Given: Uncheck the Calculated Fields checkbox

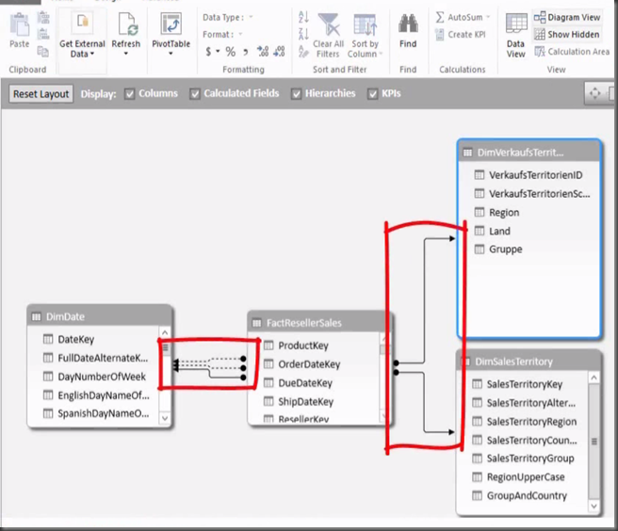Looking at the screenshot, I should [194, 94].
